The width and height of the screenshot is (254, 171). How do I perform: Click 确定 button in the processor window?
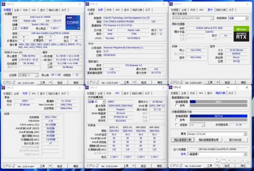[76, 83]
